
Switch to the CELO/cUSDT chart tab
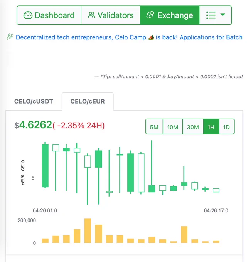pyautogui.click(x=34, y=101)
